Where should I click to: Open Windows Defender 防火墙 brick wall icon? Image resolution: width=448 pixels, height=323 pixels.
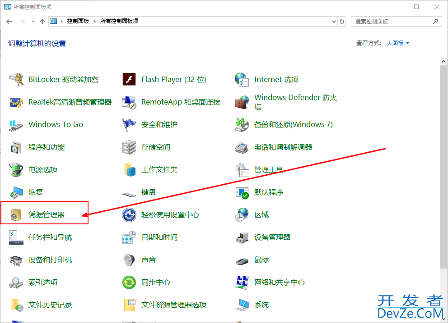click(x=242, y=102)
